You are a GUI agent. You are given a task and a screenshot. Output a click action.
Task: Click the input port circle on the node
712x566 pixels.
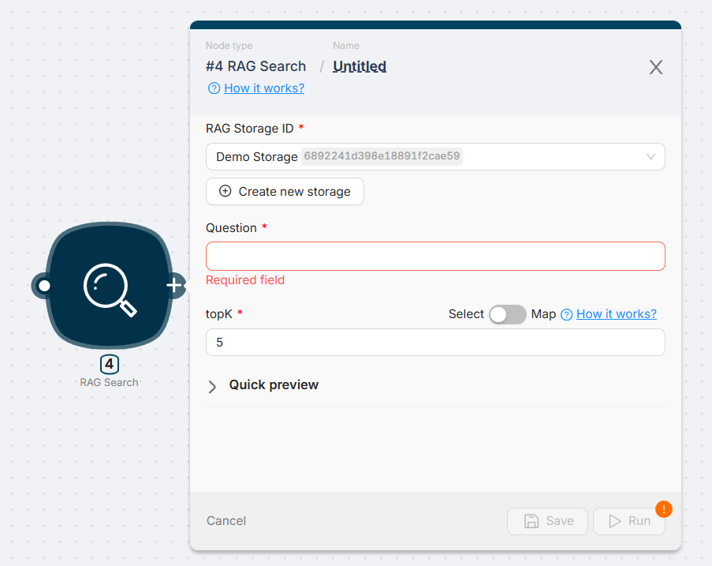tap(44, 285)
